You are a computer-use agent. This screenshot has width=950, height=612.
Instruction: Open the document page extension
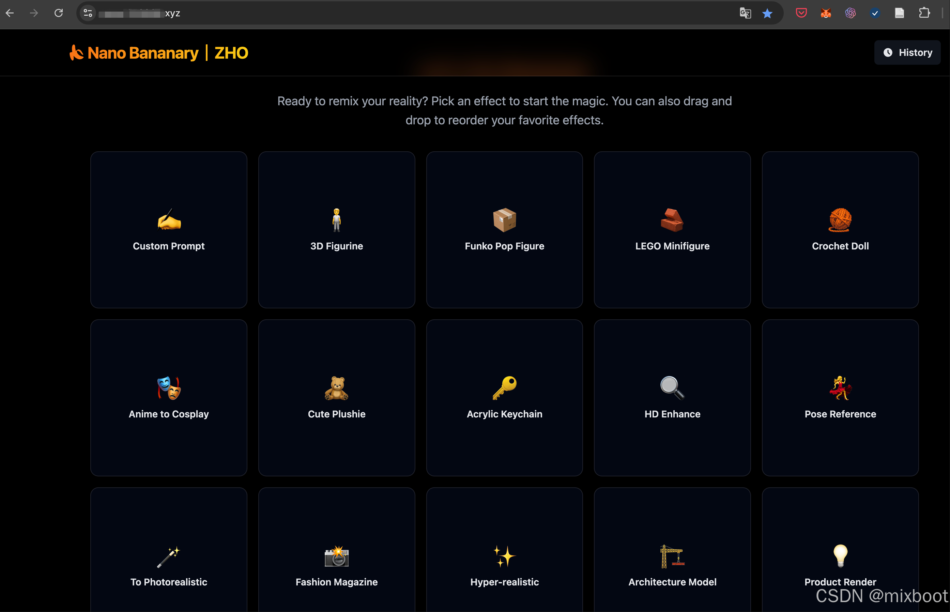(900, 13)
